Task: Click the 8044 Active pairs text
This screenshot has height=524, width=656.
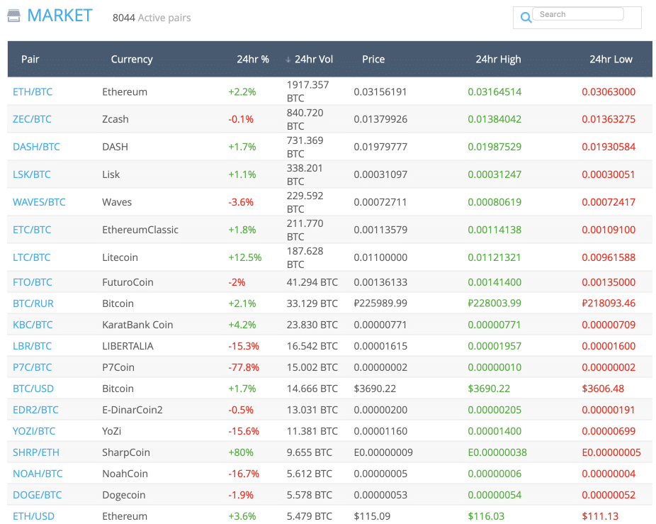Action: point(152,18)
